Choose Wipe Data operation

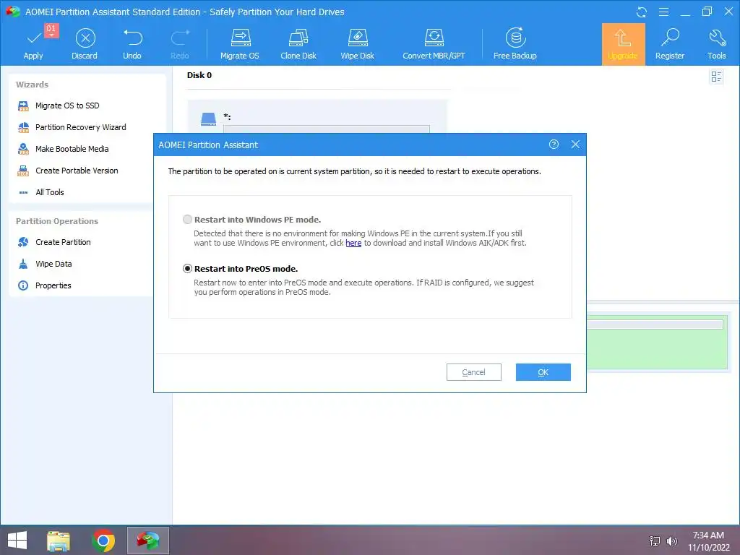[45, 264]
